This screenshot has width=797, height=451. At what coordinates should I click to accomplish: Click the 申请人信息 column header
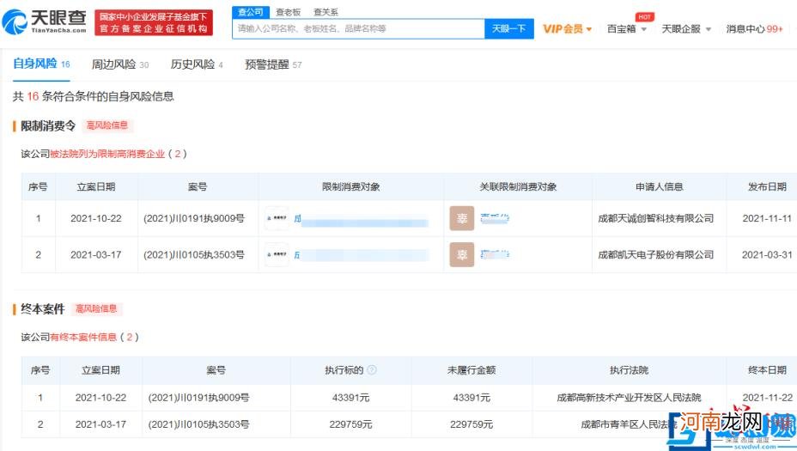coord(659,186)
